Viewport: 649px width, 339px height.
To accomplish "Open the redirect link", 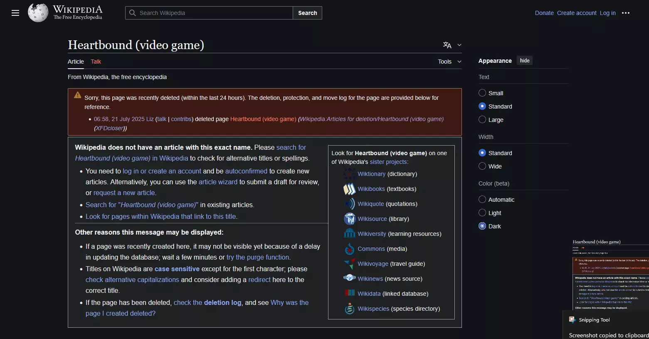I will point(259,280).
